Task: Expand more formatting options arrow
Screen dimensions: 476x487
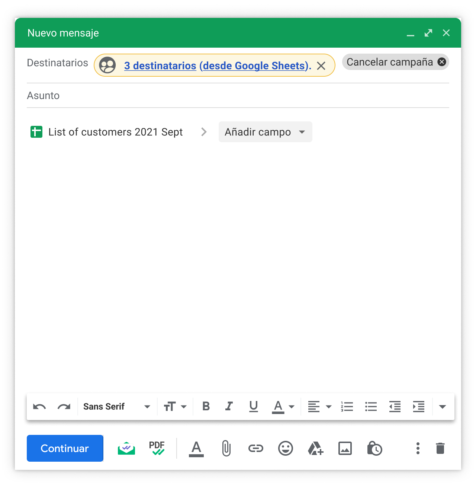Action: [442, 407]
